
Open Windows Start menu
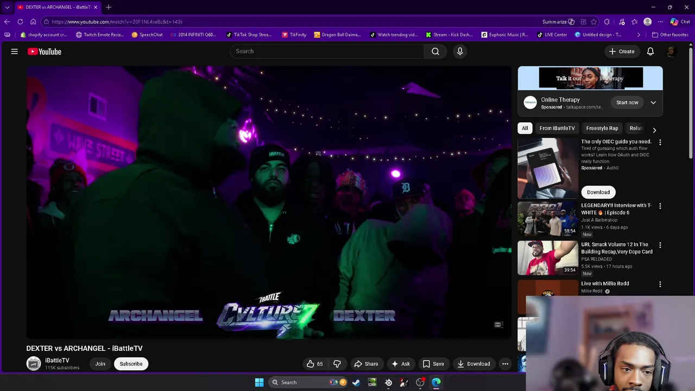(x=259, y=382)
